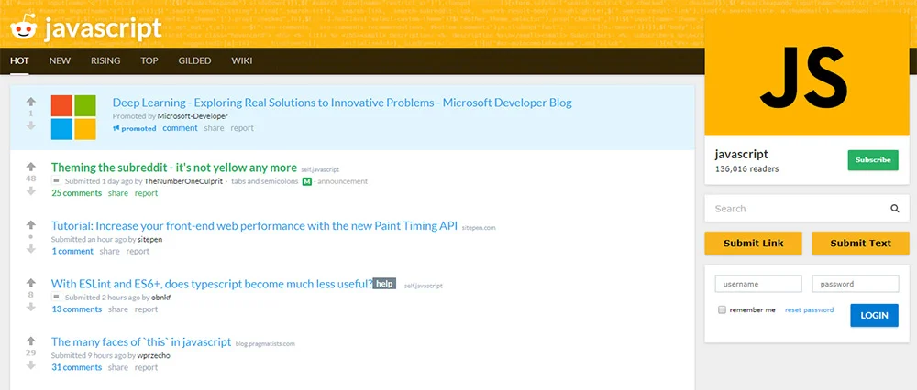Image resolution: width=917 pixels, height=390 pixels.
Task: Switch to the HOT tab
Action: [19, 60]
